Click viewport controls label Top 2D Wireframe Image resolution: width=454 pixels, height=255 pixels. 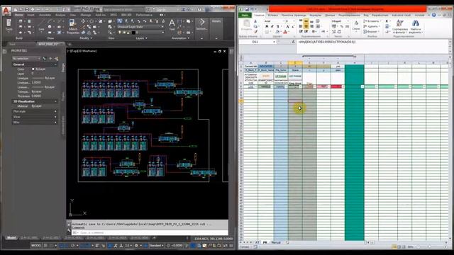click(x=82, y=51)
